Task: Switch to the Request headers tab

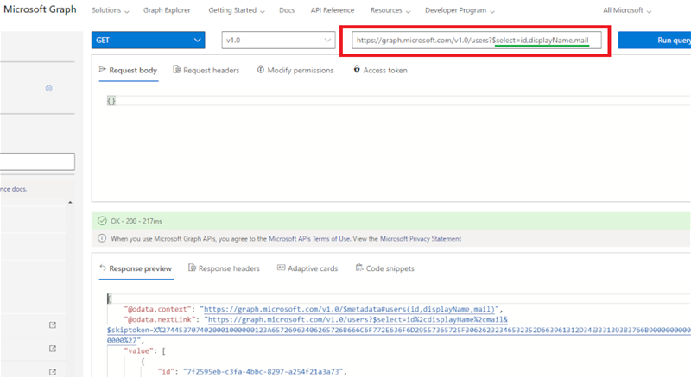Action: 206,70
